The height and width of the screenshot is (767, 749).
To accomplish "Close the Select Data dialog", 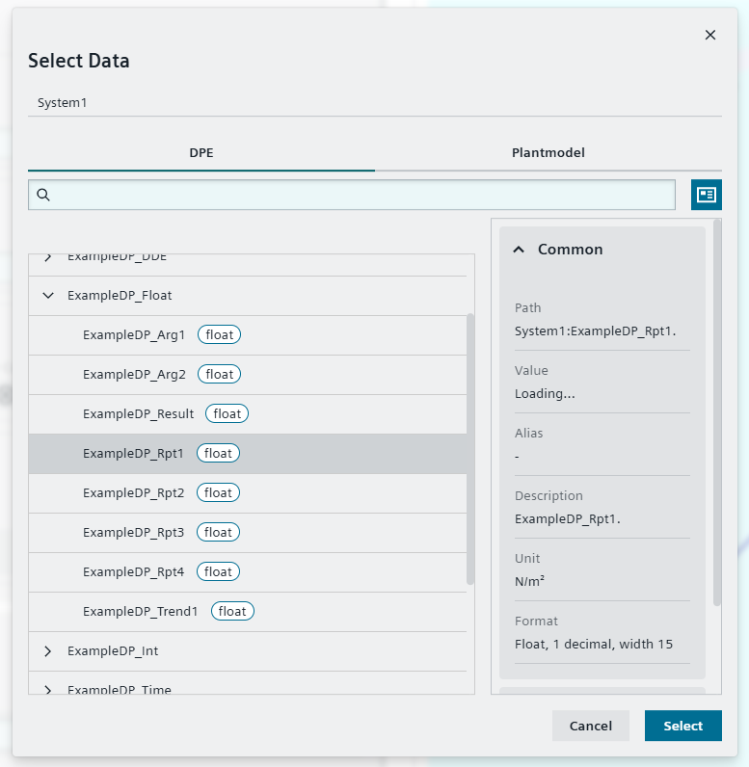I will 710,35.
